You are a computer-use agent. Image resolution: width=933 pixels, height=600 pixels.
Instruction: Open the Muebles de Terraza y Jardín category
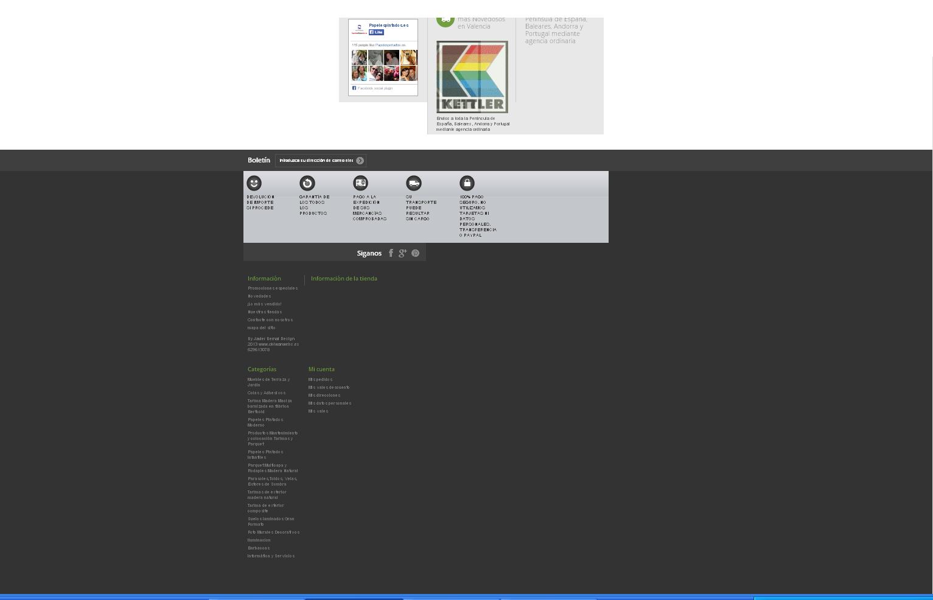268,382
